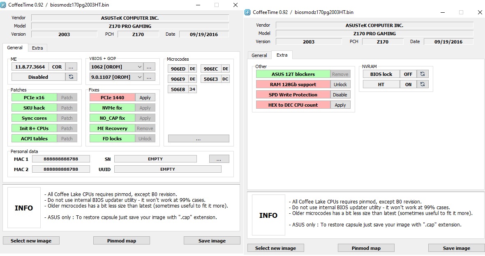Click Patch button for Init 8+ CPUs
The image size is (485, 256).
tap(67, 128)
